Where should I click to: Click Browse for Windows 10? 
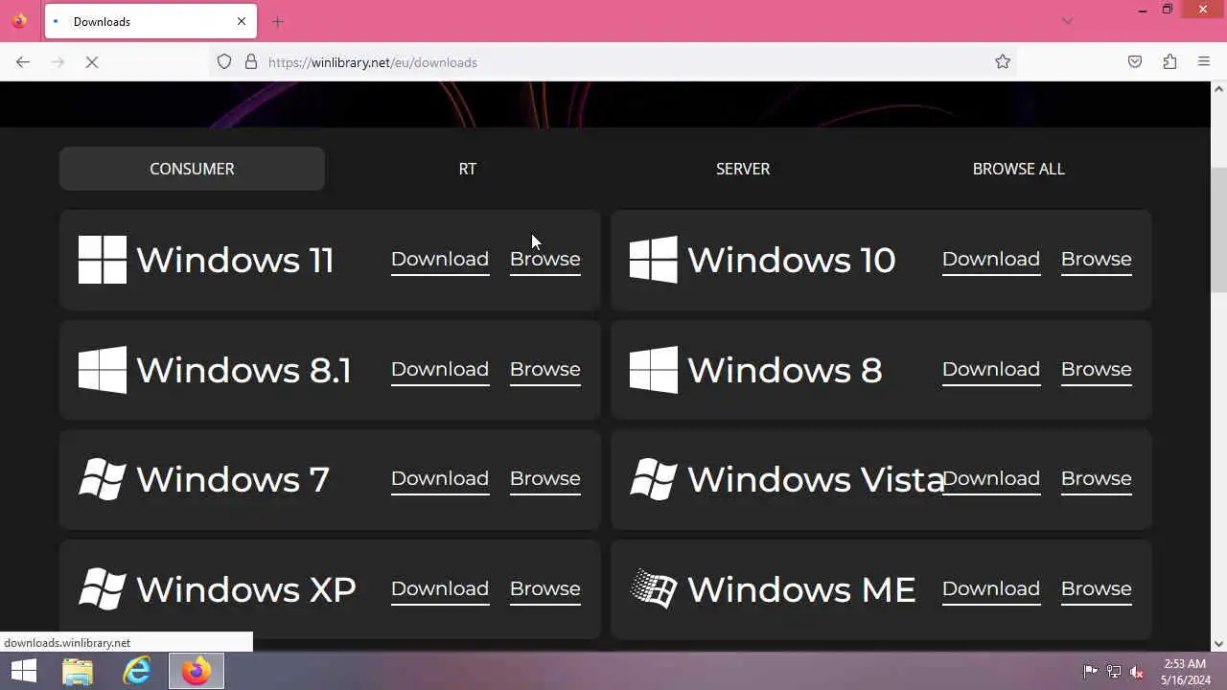point(1096,260)
